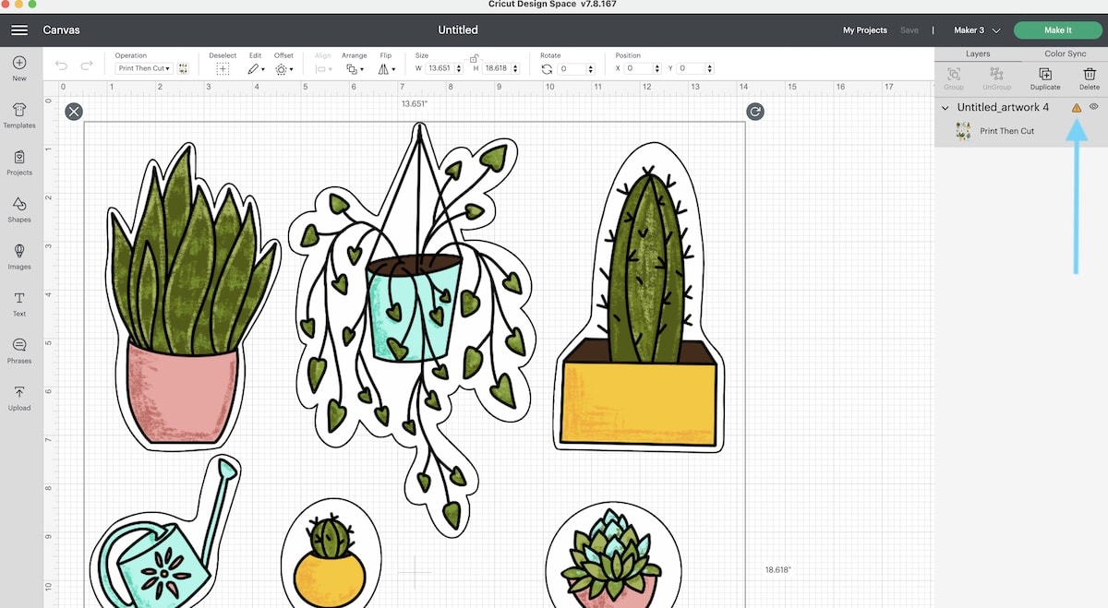Image resolution: width=1108 pixels, height=608 pixels.
Task: Click the height value stepper arrows
Action: 515,69
